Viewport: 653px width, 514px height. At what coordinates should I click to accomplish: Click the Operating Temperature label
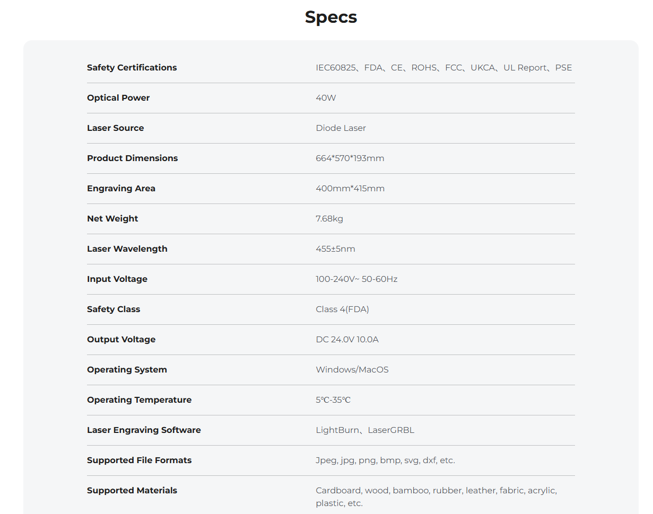pos(140,400)
